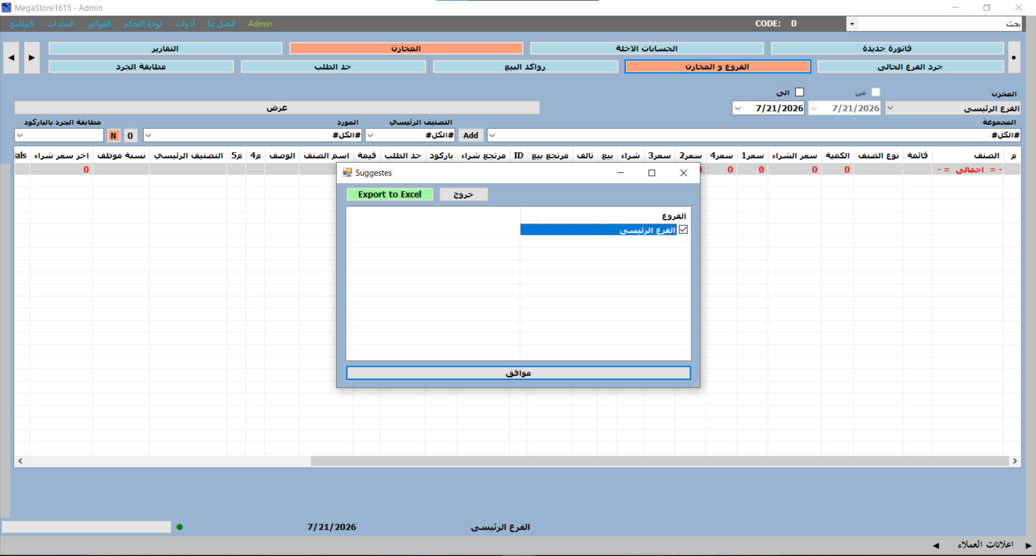The image size is (1036, 556).
Task: Open فاتورة جديدة new invoice
Action: click(887, 48)
